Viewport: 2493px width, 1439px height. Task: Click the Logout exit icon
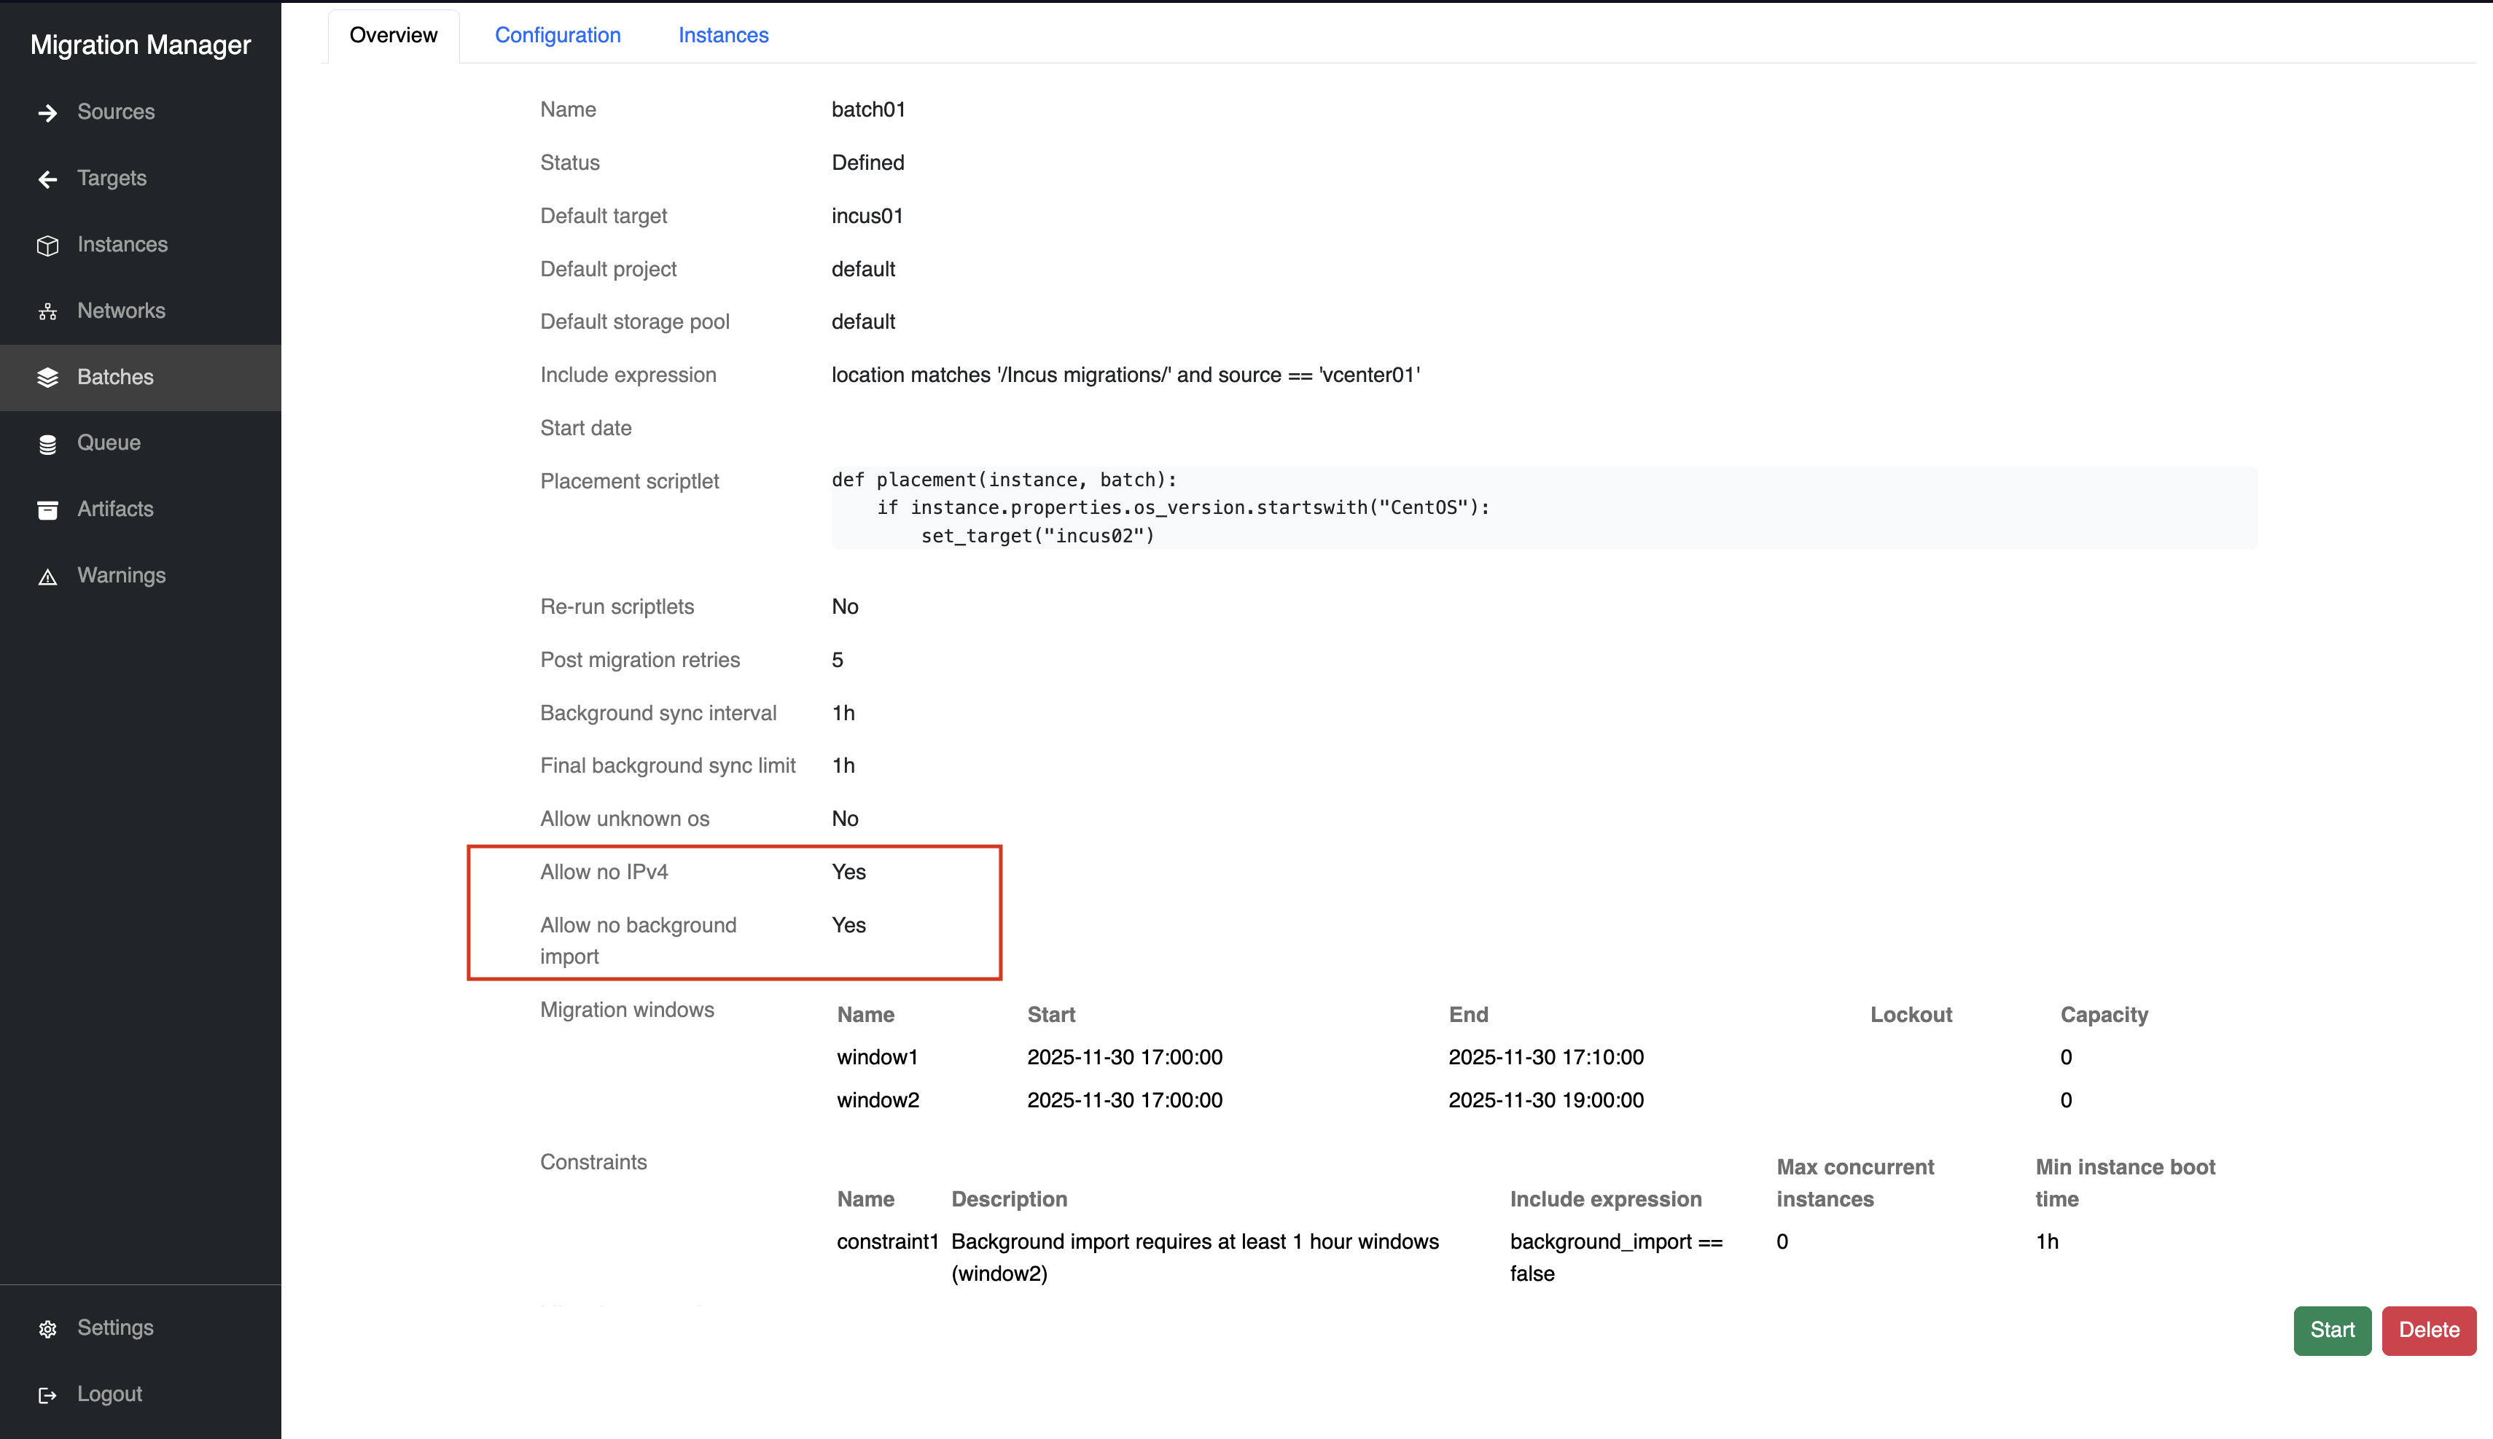pos(47,1395)
